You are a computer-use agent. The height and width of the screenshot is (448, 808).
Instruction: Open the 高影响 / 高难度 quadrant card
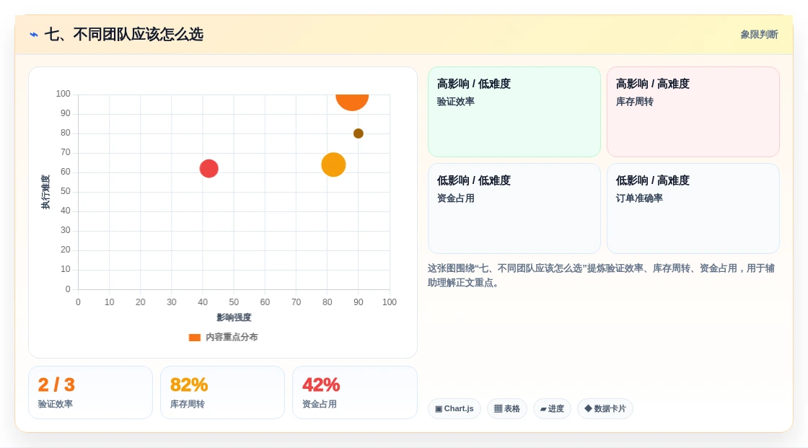[693, 112]
